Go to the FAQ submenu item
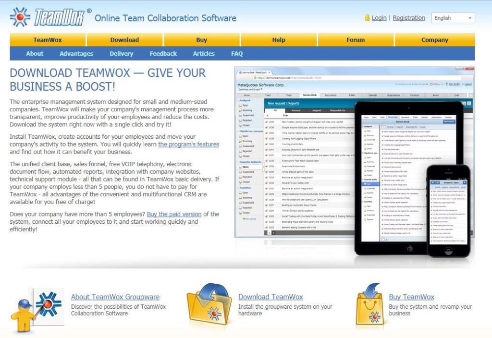Image resolution: width=492 pixels, height=338 pixels. coord(237,54)
